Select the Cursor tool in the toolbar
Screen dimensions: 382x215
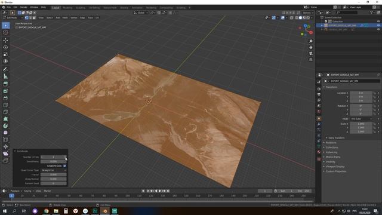coord(5,32)
